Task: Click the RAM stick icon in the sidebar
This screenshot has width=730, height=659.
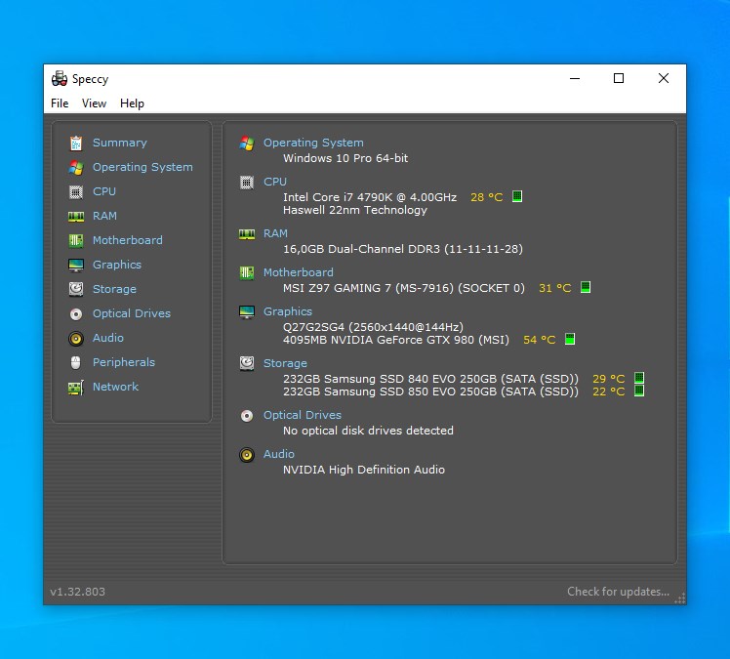Action: tap(76, 216)
